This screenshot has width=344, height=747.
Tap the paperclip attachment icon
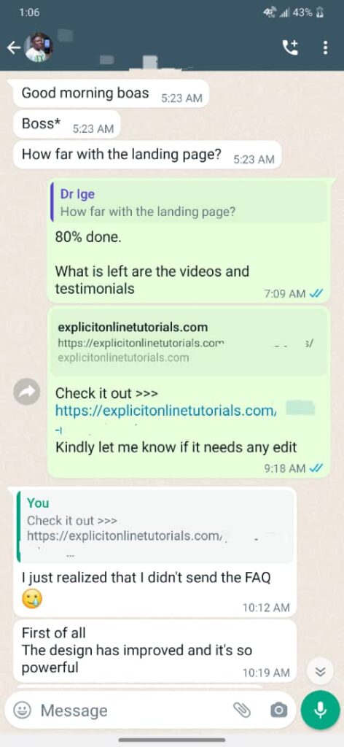(242, 710)
